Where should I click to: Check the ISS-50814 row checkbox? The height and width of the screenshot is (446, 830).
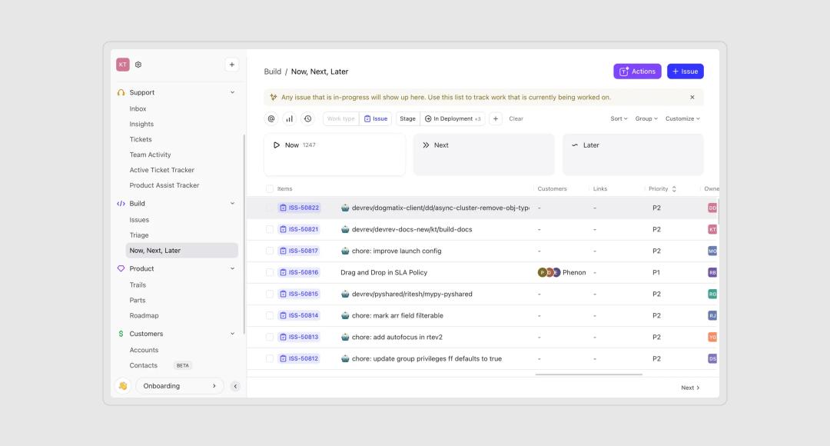coord(270,315)
